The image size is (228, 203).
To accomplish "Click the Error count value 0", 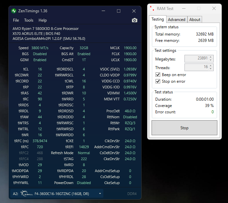I will click(212, 112).
